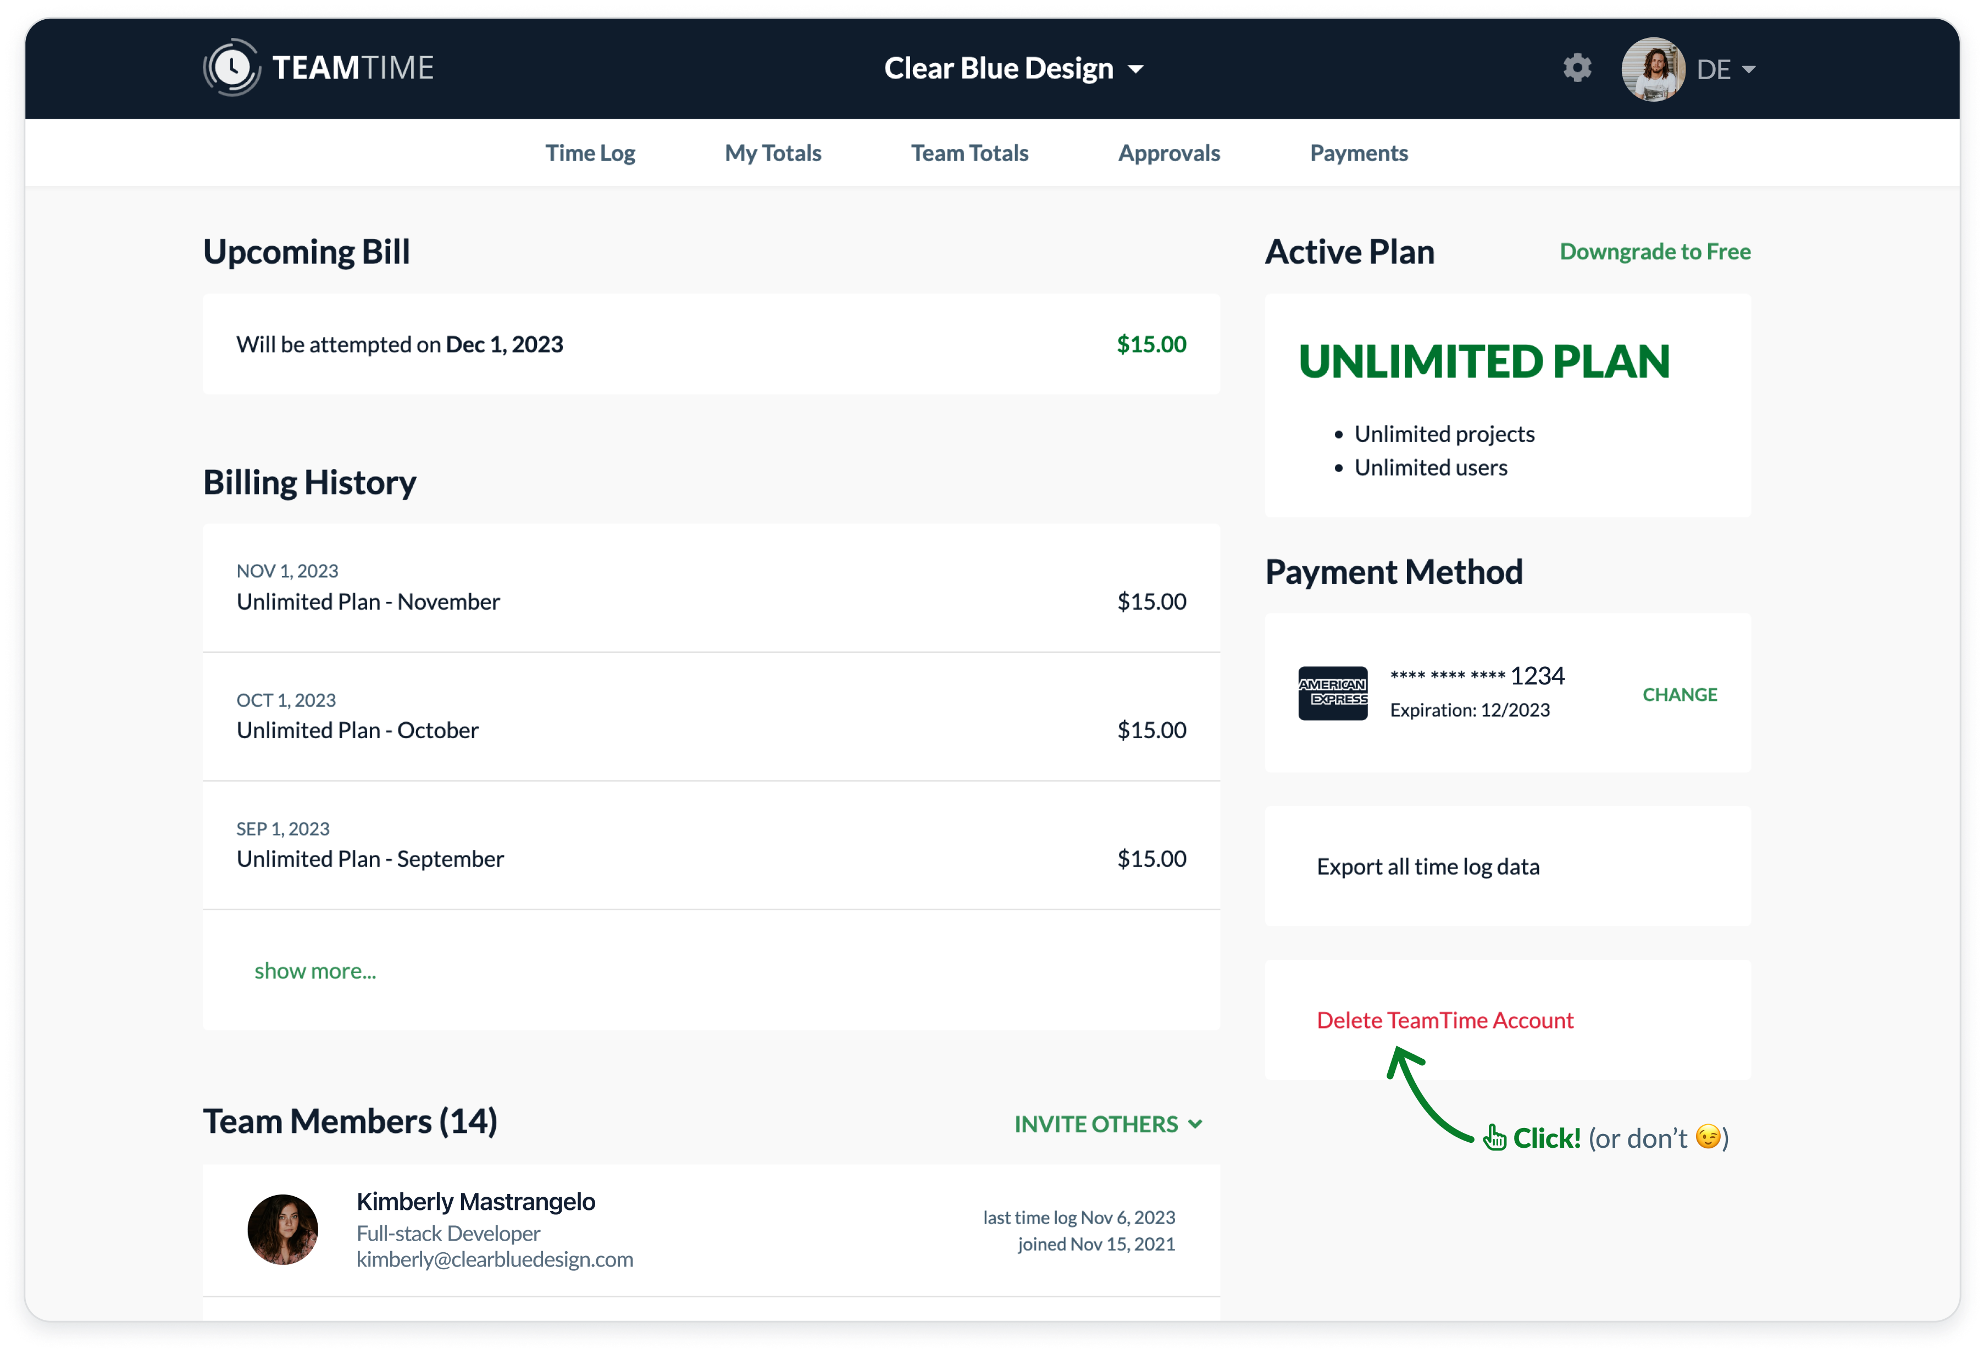
Task: Open the Team Totals tab
Action: [970, 153]
